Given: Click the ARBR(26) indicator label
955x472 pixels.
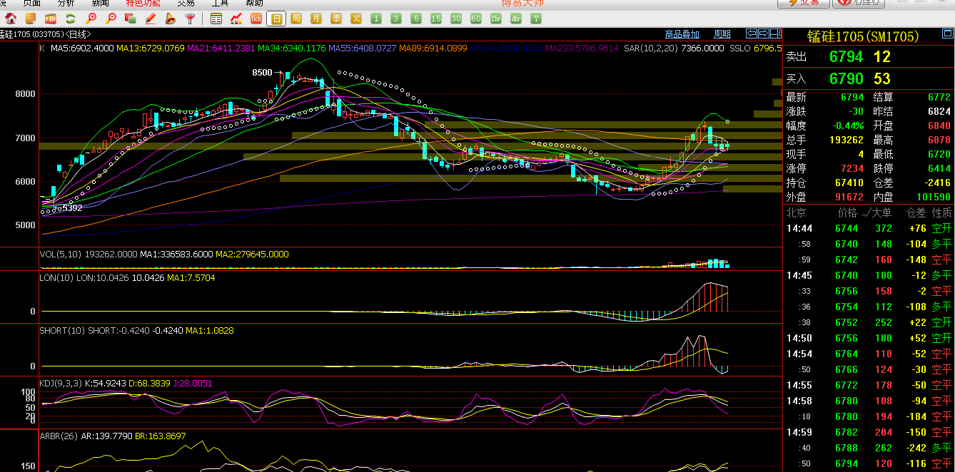Looking at the screenshot, I should [59, 436].
